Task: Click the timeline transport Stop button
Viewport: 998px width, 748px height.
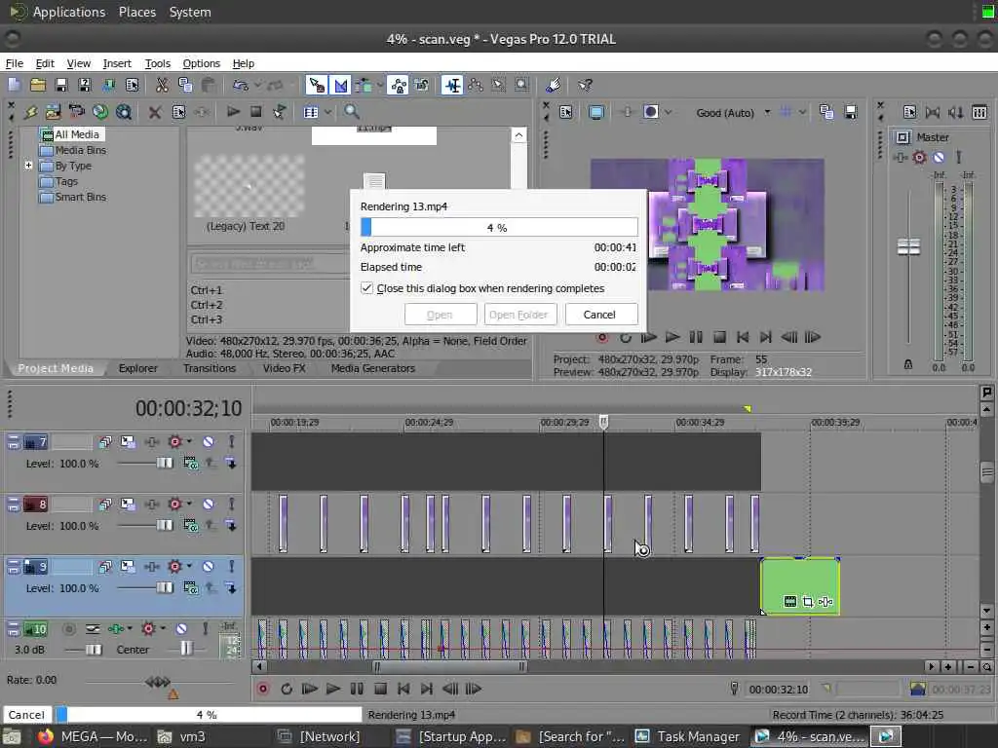Action: (x=380, y=689)
